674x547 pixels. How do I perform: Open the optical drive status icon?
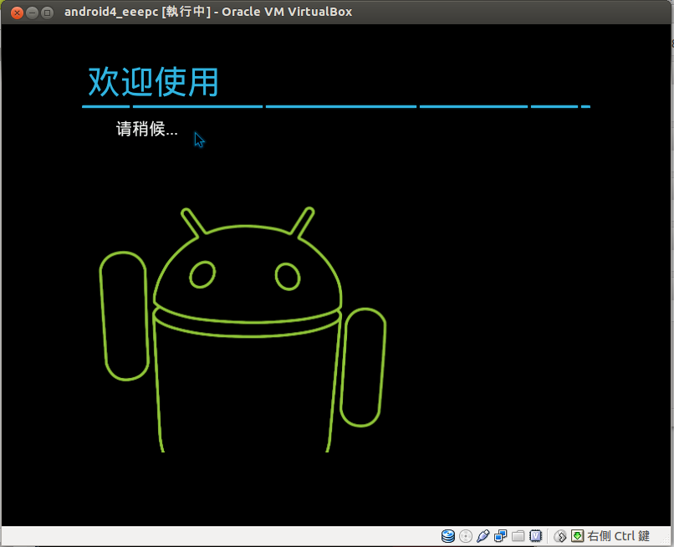[x=466, y=536]
